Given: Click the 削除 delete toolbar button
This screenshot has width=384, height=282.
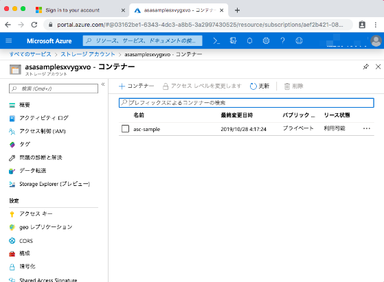Looking at the screenshot, I should tap(293, 86).
